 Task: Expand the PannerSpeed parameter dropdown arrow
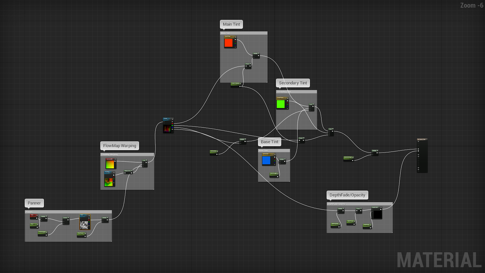click(47, 232)
